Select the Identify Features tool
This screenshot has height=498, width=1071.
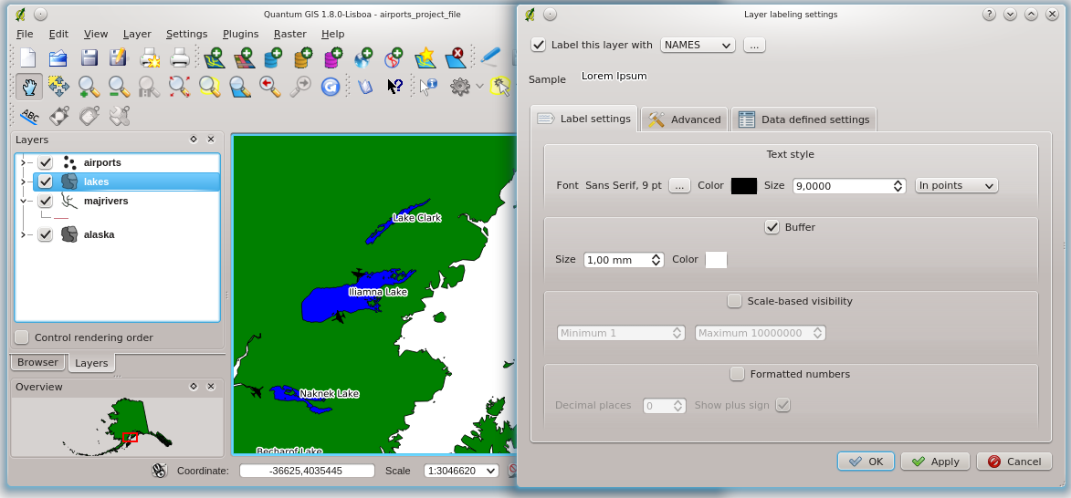pyautogui.click(x=427, y=87)
